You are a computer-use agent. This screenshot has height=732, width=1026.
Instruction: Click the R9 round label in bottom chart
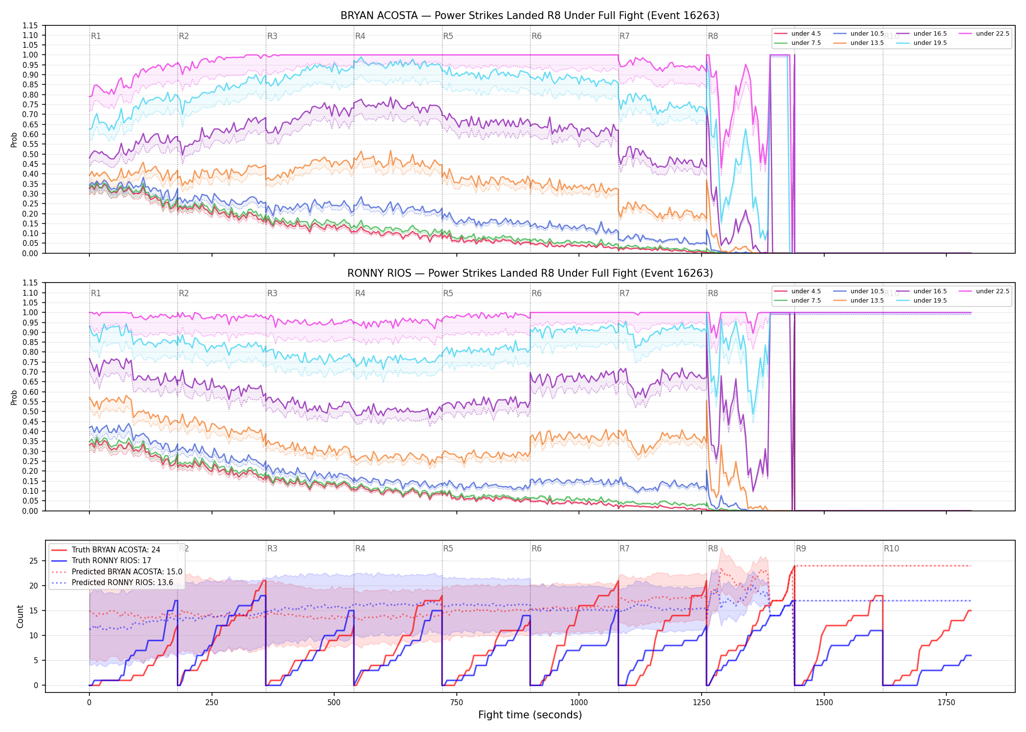point(801,549)
